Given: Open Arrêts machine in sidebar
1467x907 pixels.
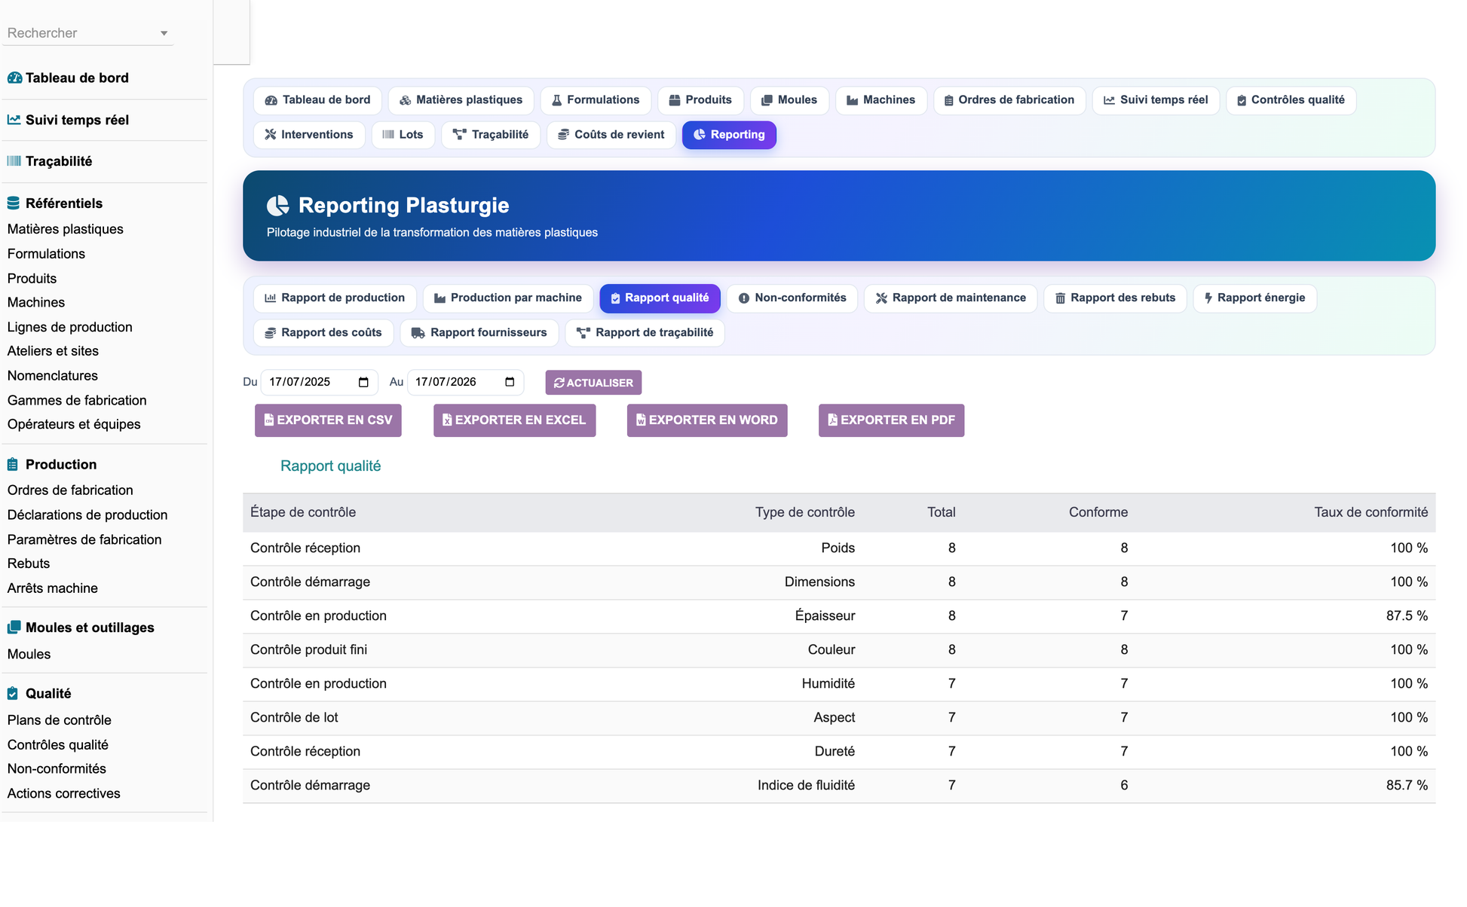Looking at the screenshot, I should click(53, 588).
